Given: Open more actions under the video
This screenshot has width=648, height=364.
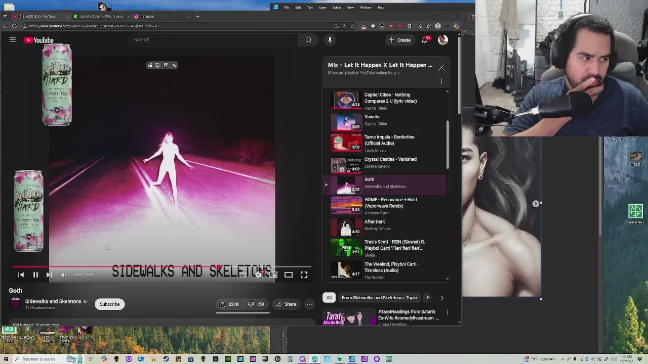Looking at the screenshot, I should 309,304.
